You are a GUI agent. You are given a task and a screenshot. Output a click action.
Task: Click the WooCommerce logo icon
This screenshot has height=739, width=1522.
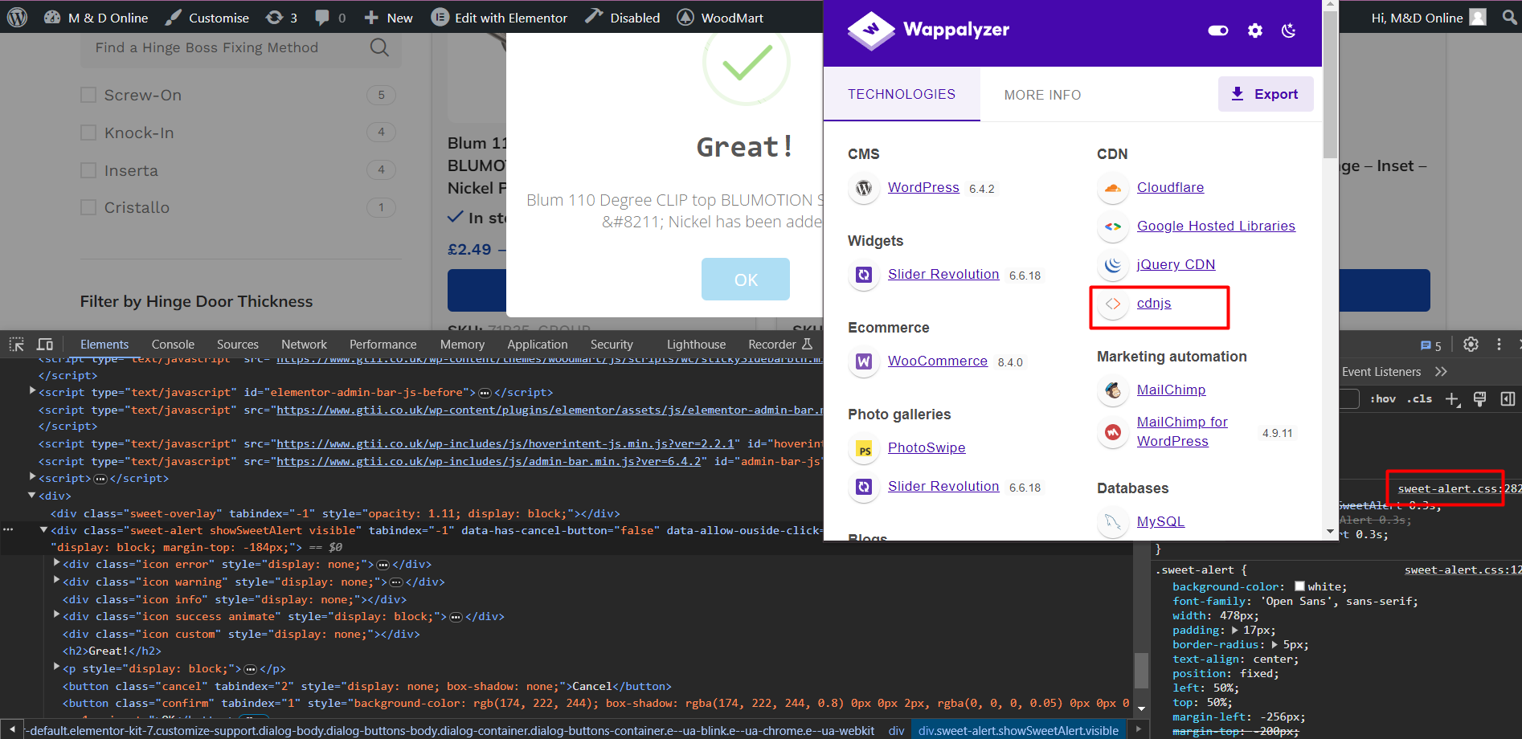click(864, 361)
